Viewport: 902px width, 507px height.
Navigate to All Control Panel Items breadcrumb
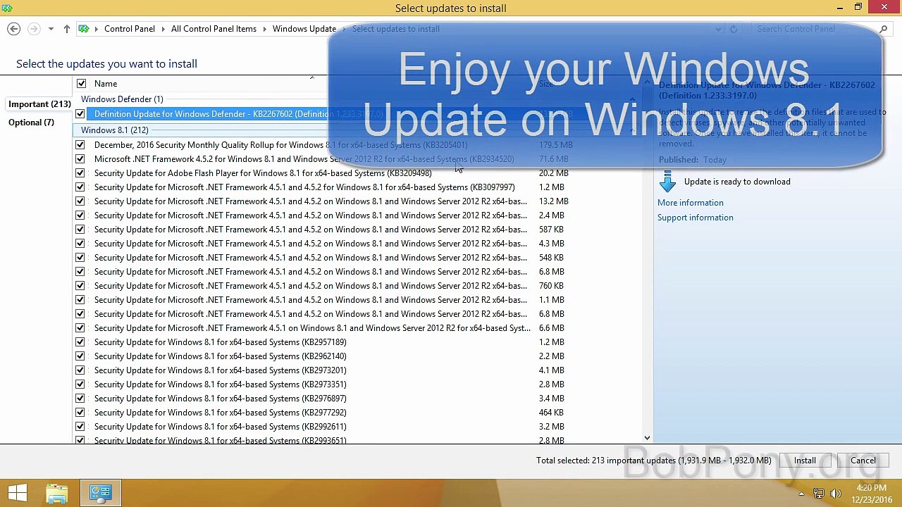(214, 29)
